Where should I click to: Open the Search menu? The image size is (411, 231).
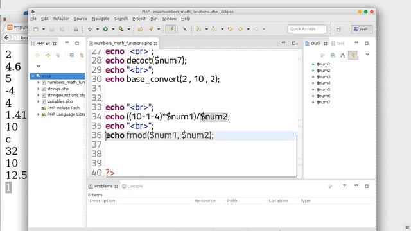point(121,19)
